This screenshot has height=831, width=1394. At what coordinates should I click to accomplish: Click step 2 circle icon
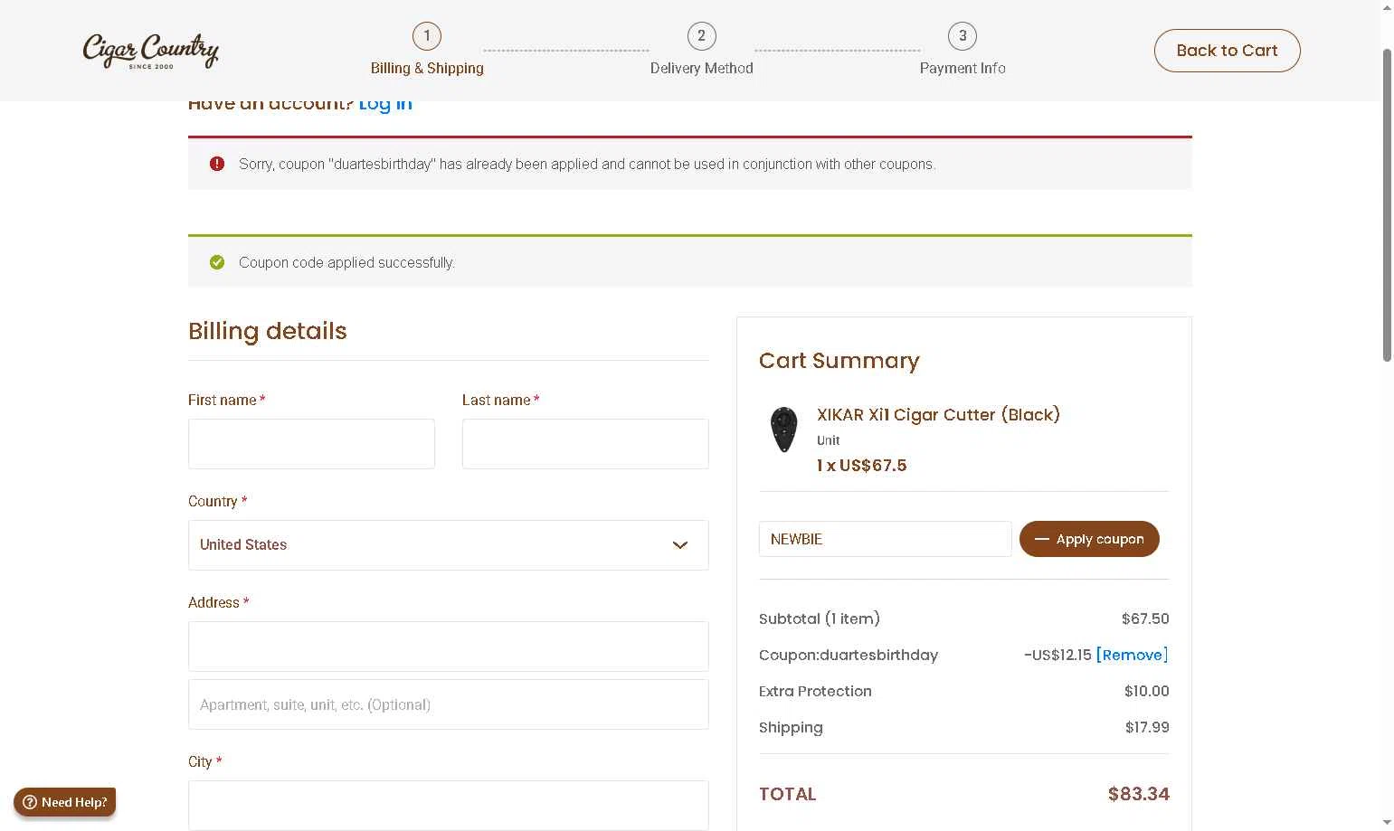point(701,36)
